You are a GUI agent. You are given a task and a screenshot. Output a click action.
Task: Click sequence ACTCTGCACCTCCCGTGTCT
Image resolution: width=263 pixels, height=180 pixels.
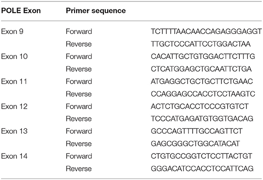coord(200,106)
